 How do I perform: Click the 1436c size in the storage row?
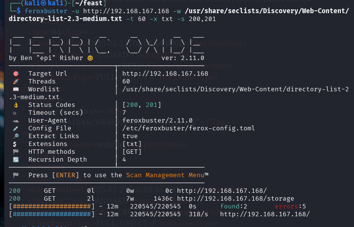click(x=163, y=199)
